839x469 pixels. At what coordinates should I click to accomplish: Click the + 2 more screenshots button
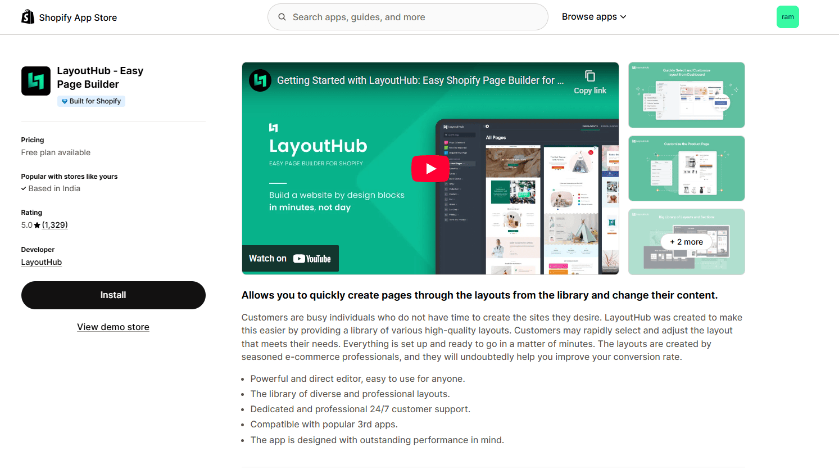687,242
